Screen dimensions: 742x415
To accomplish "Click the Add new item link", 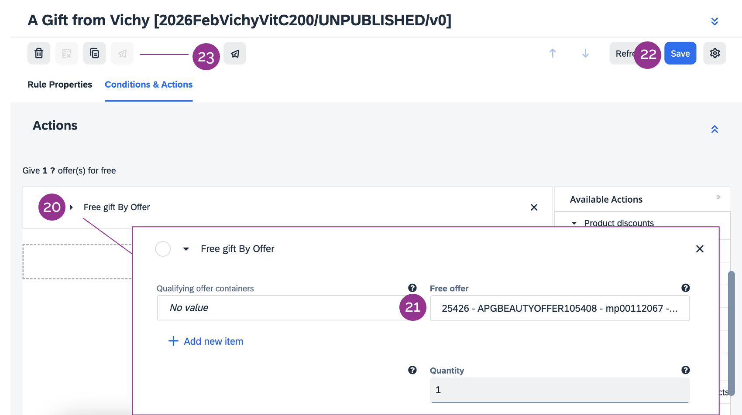I will [206, 341].
